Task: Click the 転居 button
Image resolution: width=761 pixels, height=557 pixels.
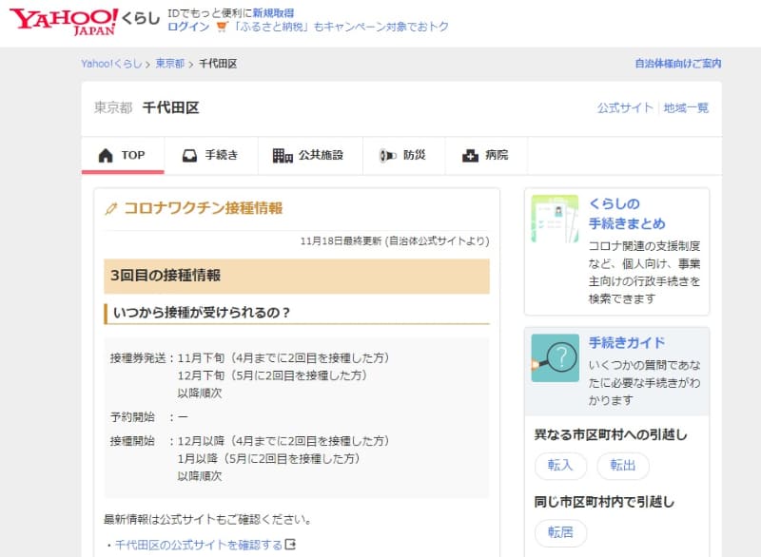Action: point(560,532)
